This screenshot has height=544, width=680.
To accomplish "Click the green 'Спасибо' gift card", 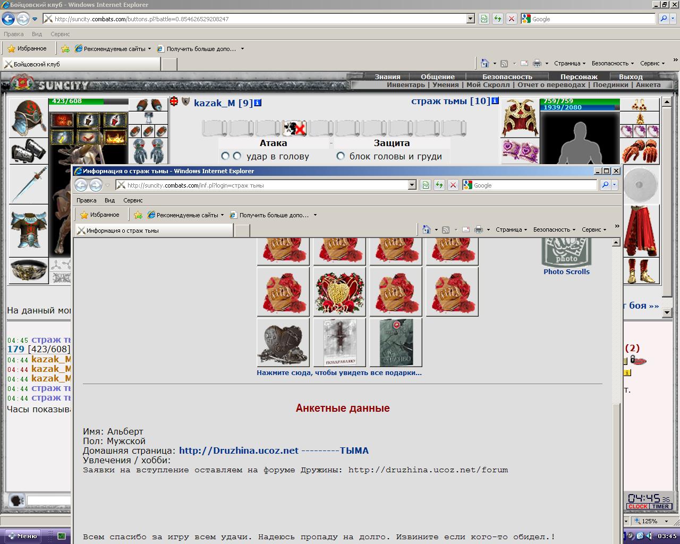I will (x=396, y=343).
